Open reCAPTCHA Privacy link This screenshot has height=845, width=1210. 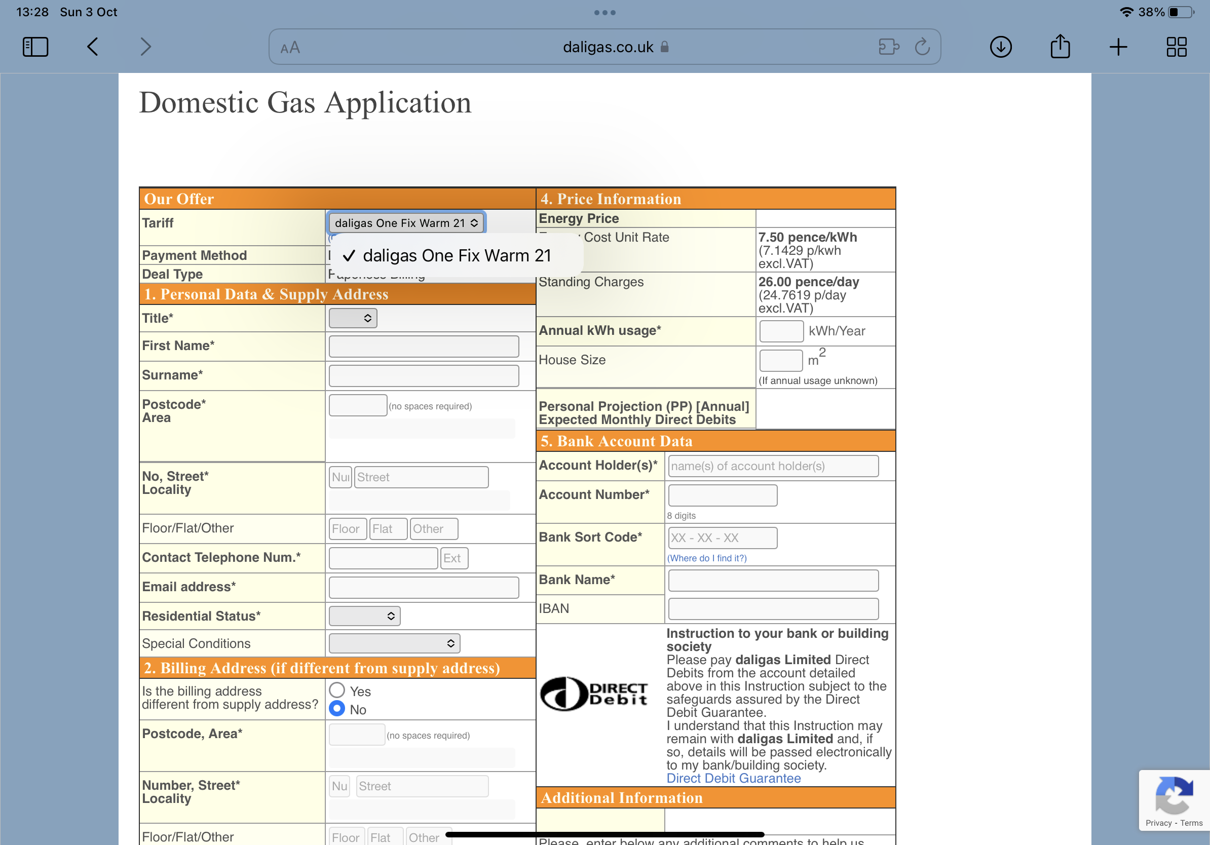point(1158,823)
